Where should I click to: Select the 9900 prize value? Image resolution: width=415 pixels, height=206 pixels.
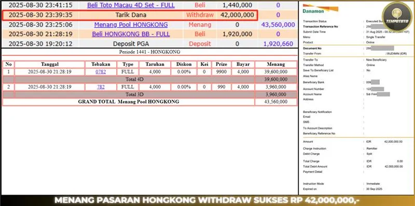click(222, 71)
